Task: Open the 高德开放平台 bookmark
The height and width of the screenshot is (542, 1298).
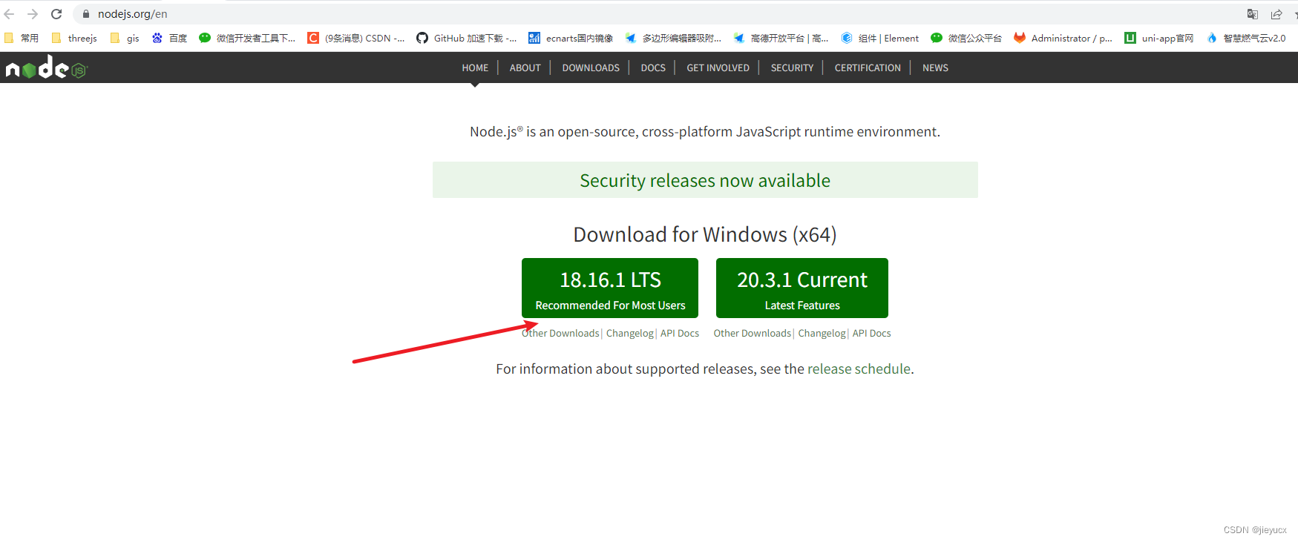Action: point(781,38)
